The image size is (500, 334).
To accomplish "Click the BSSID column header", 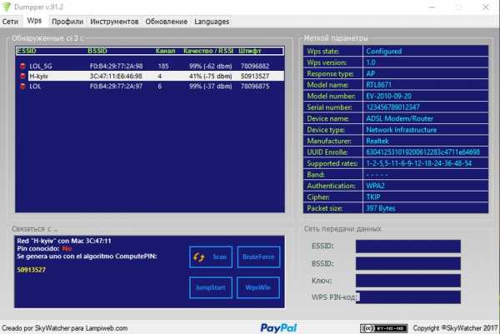I will tap(97, 51).
